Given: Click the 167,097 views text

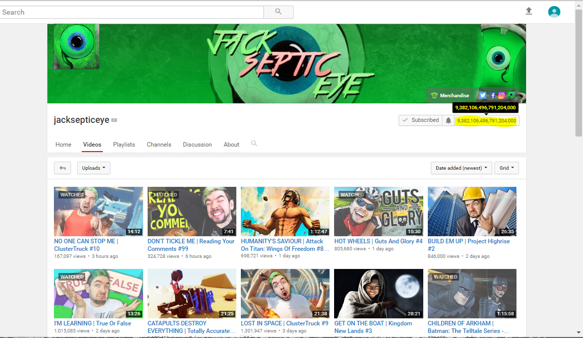Looking at the screenshot, I should point(70,256).
